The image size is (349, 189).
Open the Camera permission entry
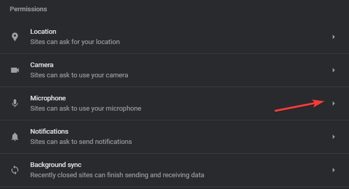[x=175, y=70]
